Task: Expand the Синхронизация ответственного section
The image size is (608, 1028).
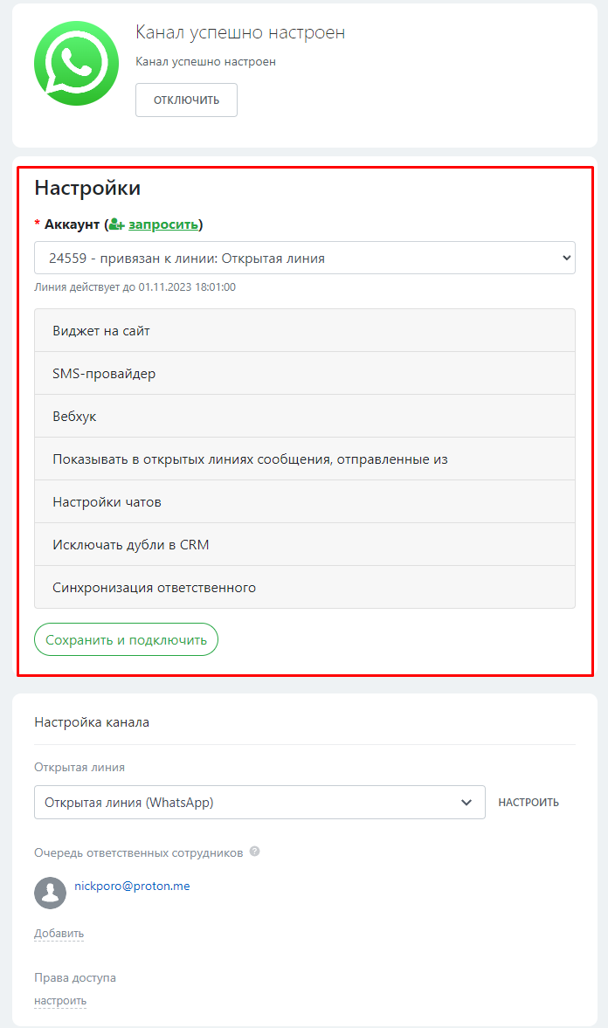Action: coord(304,588)
